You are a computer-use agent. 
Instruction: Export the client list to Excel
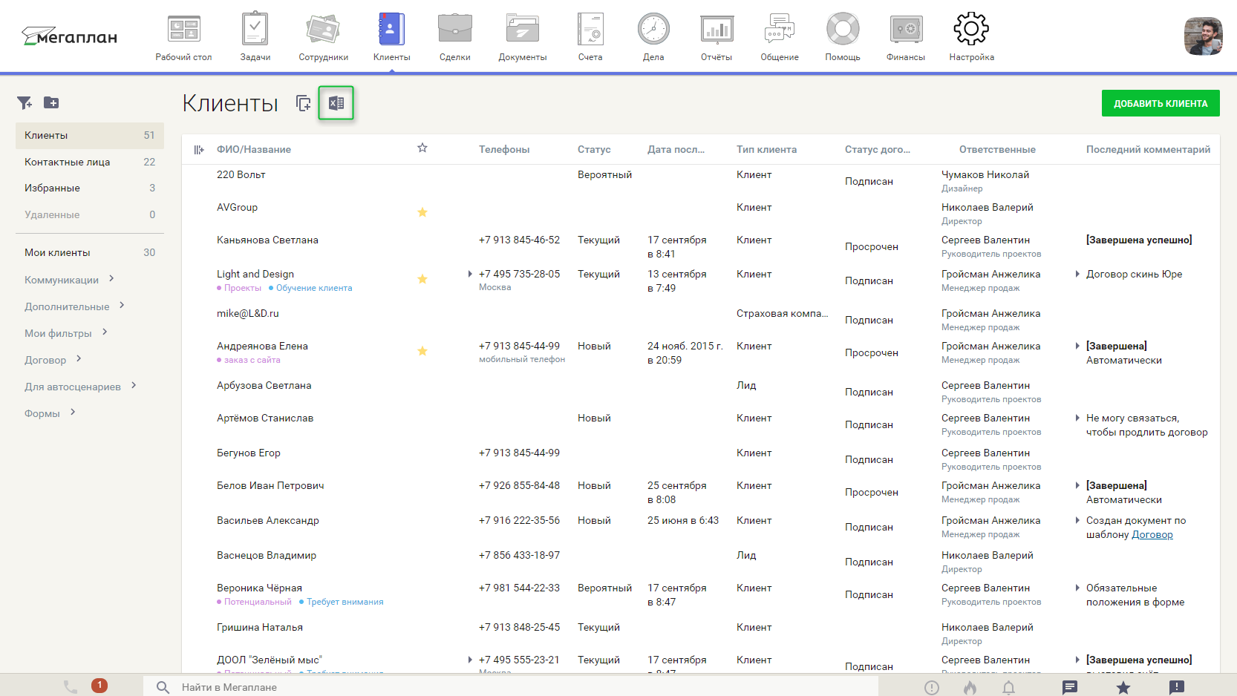click(x=335, y=103)
